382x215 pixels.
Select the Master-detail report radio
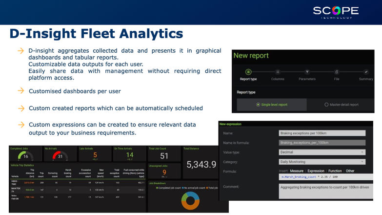pyautogui.click(x=326, y=105)
